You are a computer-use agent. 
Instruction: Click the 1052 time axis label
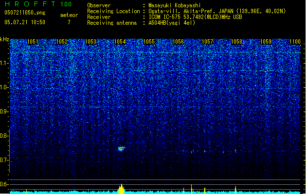(62, 42)
